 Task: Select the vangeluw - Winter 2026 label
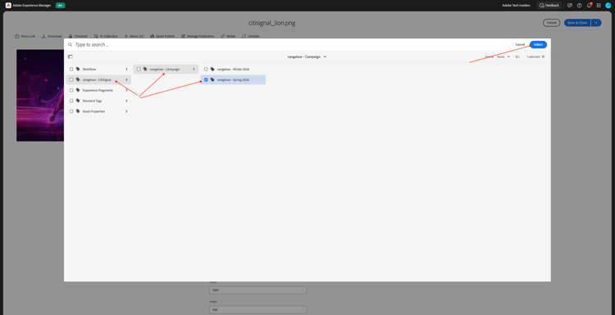234,70
